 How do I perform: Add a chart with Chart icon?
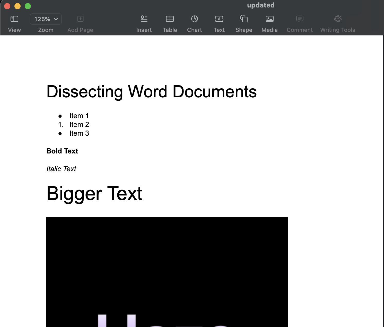click(x=194, y=19)
